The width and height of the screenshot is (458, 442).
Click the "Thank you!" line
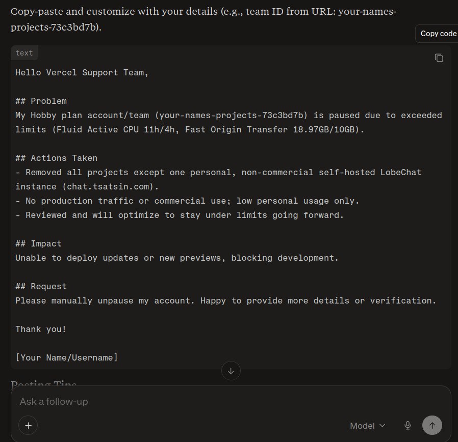(x=41, y=329)
